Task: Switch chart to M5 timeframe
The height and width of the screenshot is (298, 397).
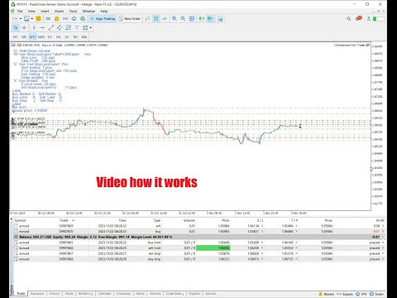Action: pos(24,36)
